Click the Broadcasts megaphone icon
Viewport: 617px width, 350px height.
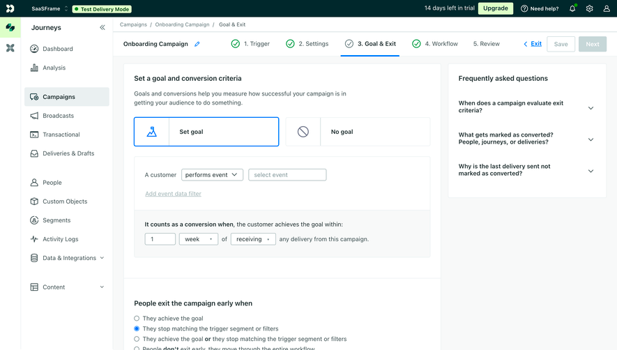[x=34, y=116]
